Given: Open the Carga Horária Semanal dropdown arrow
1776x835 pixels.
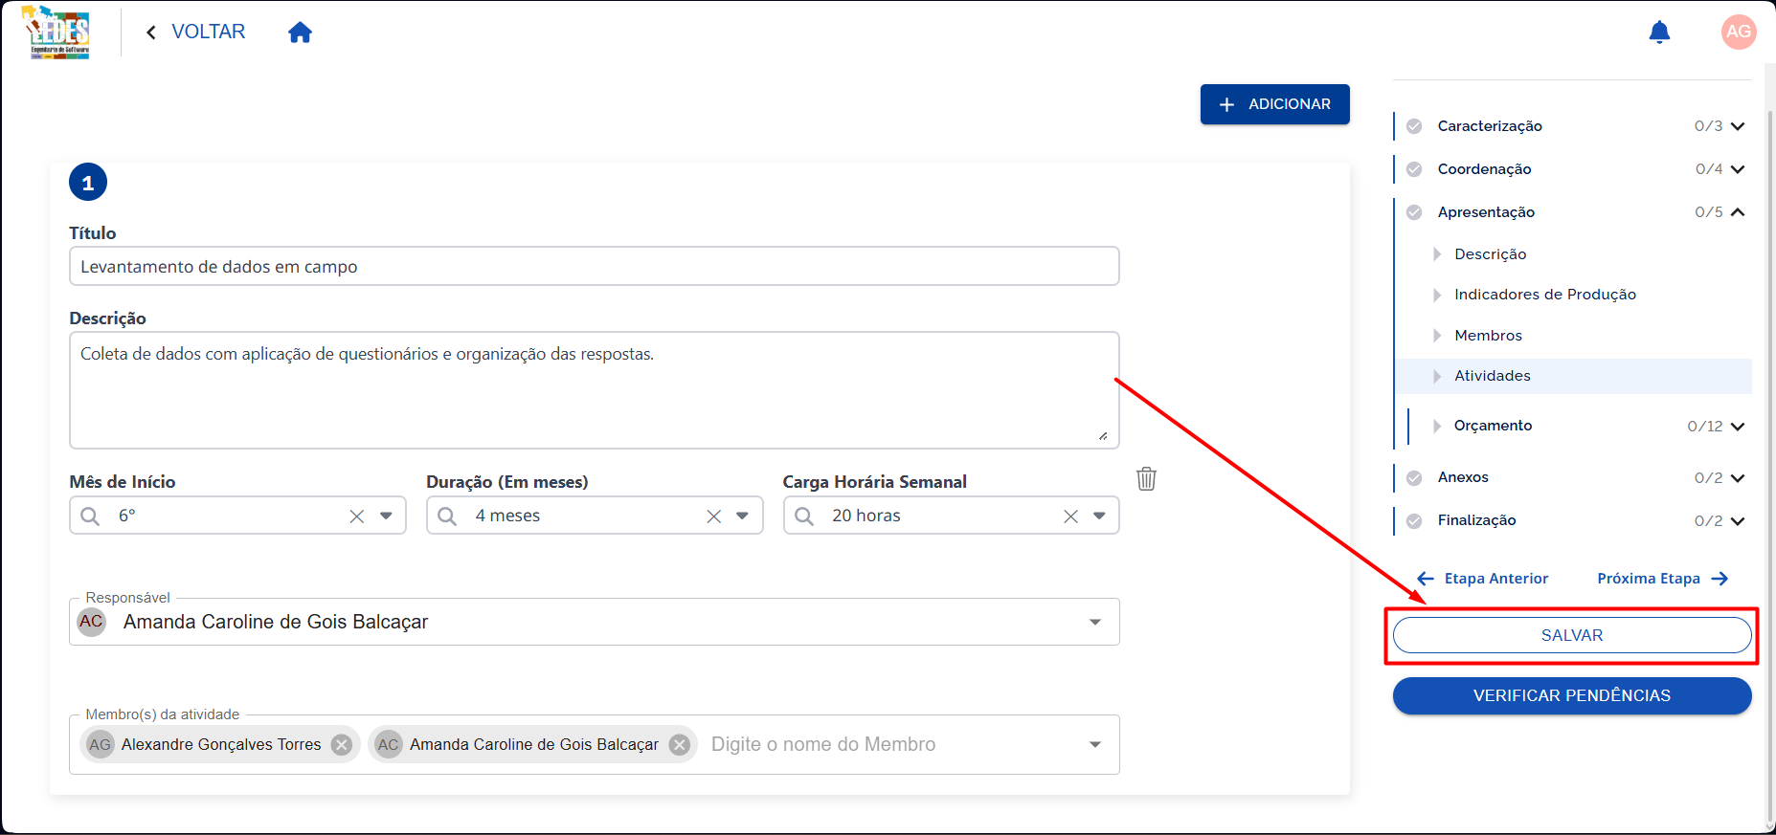Looking at the screenshot, I should click(x=1099, y=516).
